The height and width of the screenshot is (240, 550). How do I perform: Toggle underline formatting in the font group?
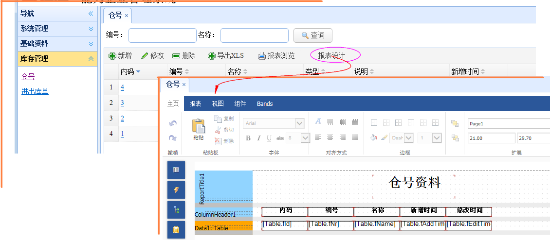269,138
